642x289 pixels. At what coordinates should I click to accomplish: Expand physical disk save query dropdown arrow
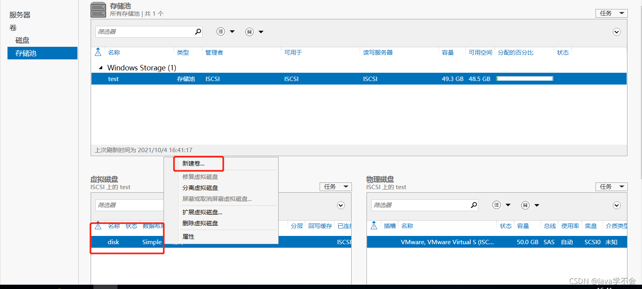click(537, 205)
